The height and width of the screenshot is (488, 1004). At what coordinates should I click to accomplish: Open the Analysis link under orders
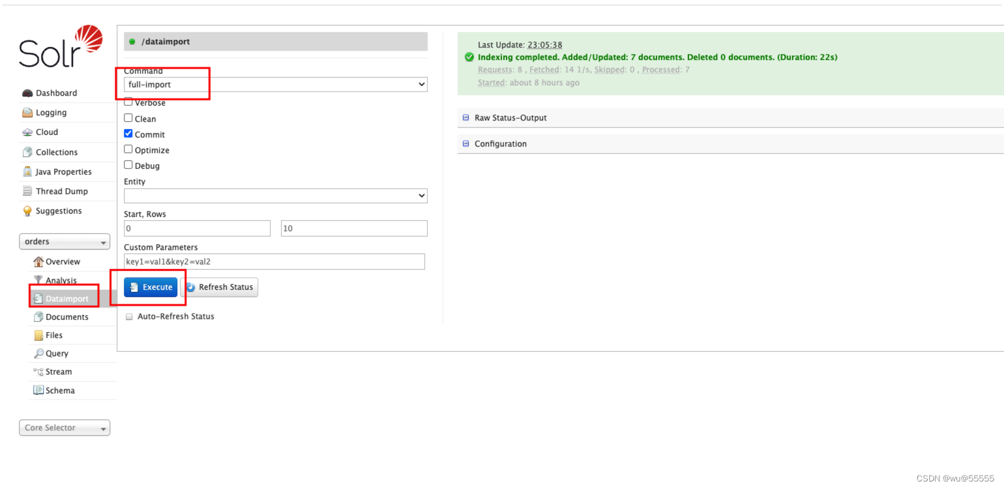[61, 281]
